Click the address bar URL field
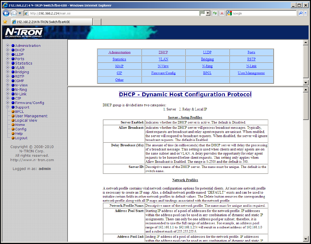Screen dimensions: 311x244 (114, 13)
